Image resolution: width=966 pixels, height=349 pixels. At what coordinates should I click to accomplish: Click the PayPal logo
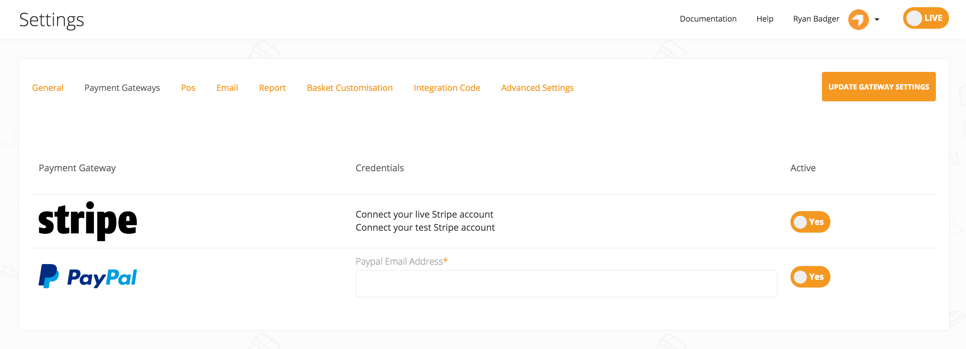click(88, 276)
